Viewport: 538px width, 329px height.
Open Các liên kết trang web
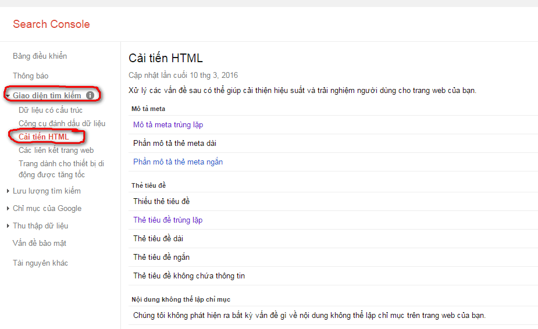pos(56,151)
